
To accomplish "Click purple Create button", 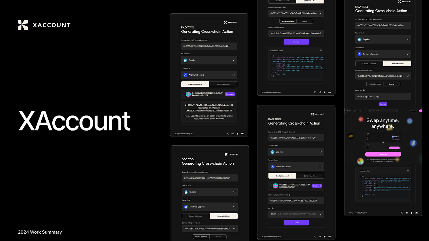I will [296, 223].
